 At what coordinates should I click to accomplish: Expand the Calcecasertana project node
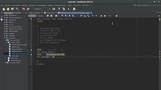click(x=5, y=18)
